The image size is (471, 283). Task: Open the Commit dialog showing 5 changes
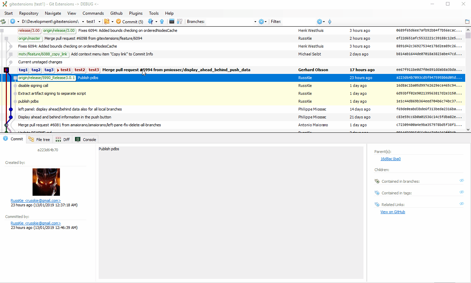[129, 21]
